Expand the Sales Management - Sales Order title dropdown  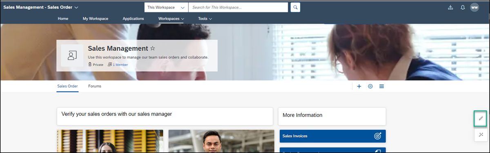76,7
